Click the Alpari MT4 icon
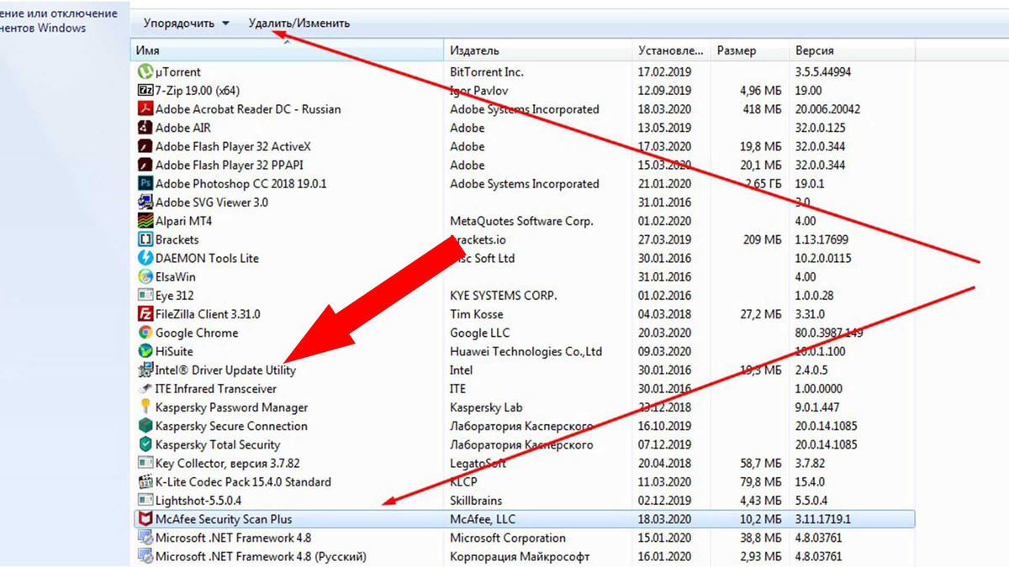 pos(145,221)
